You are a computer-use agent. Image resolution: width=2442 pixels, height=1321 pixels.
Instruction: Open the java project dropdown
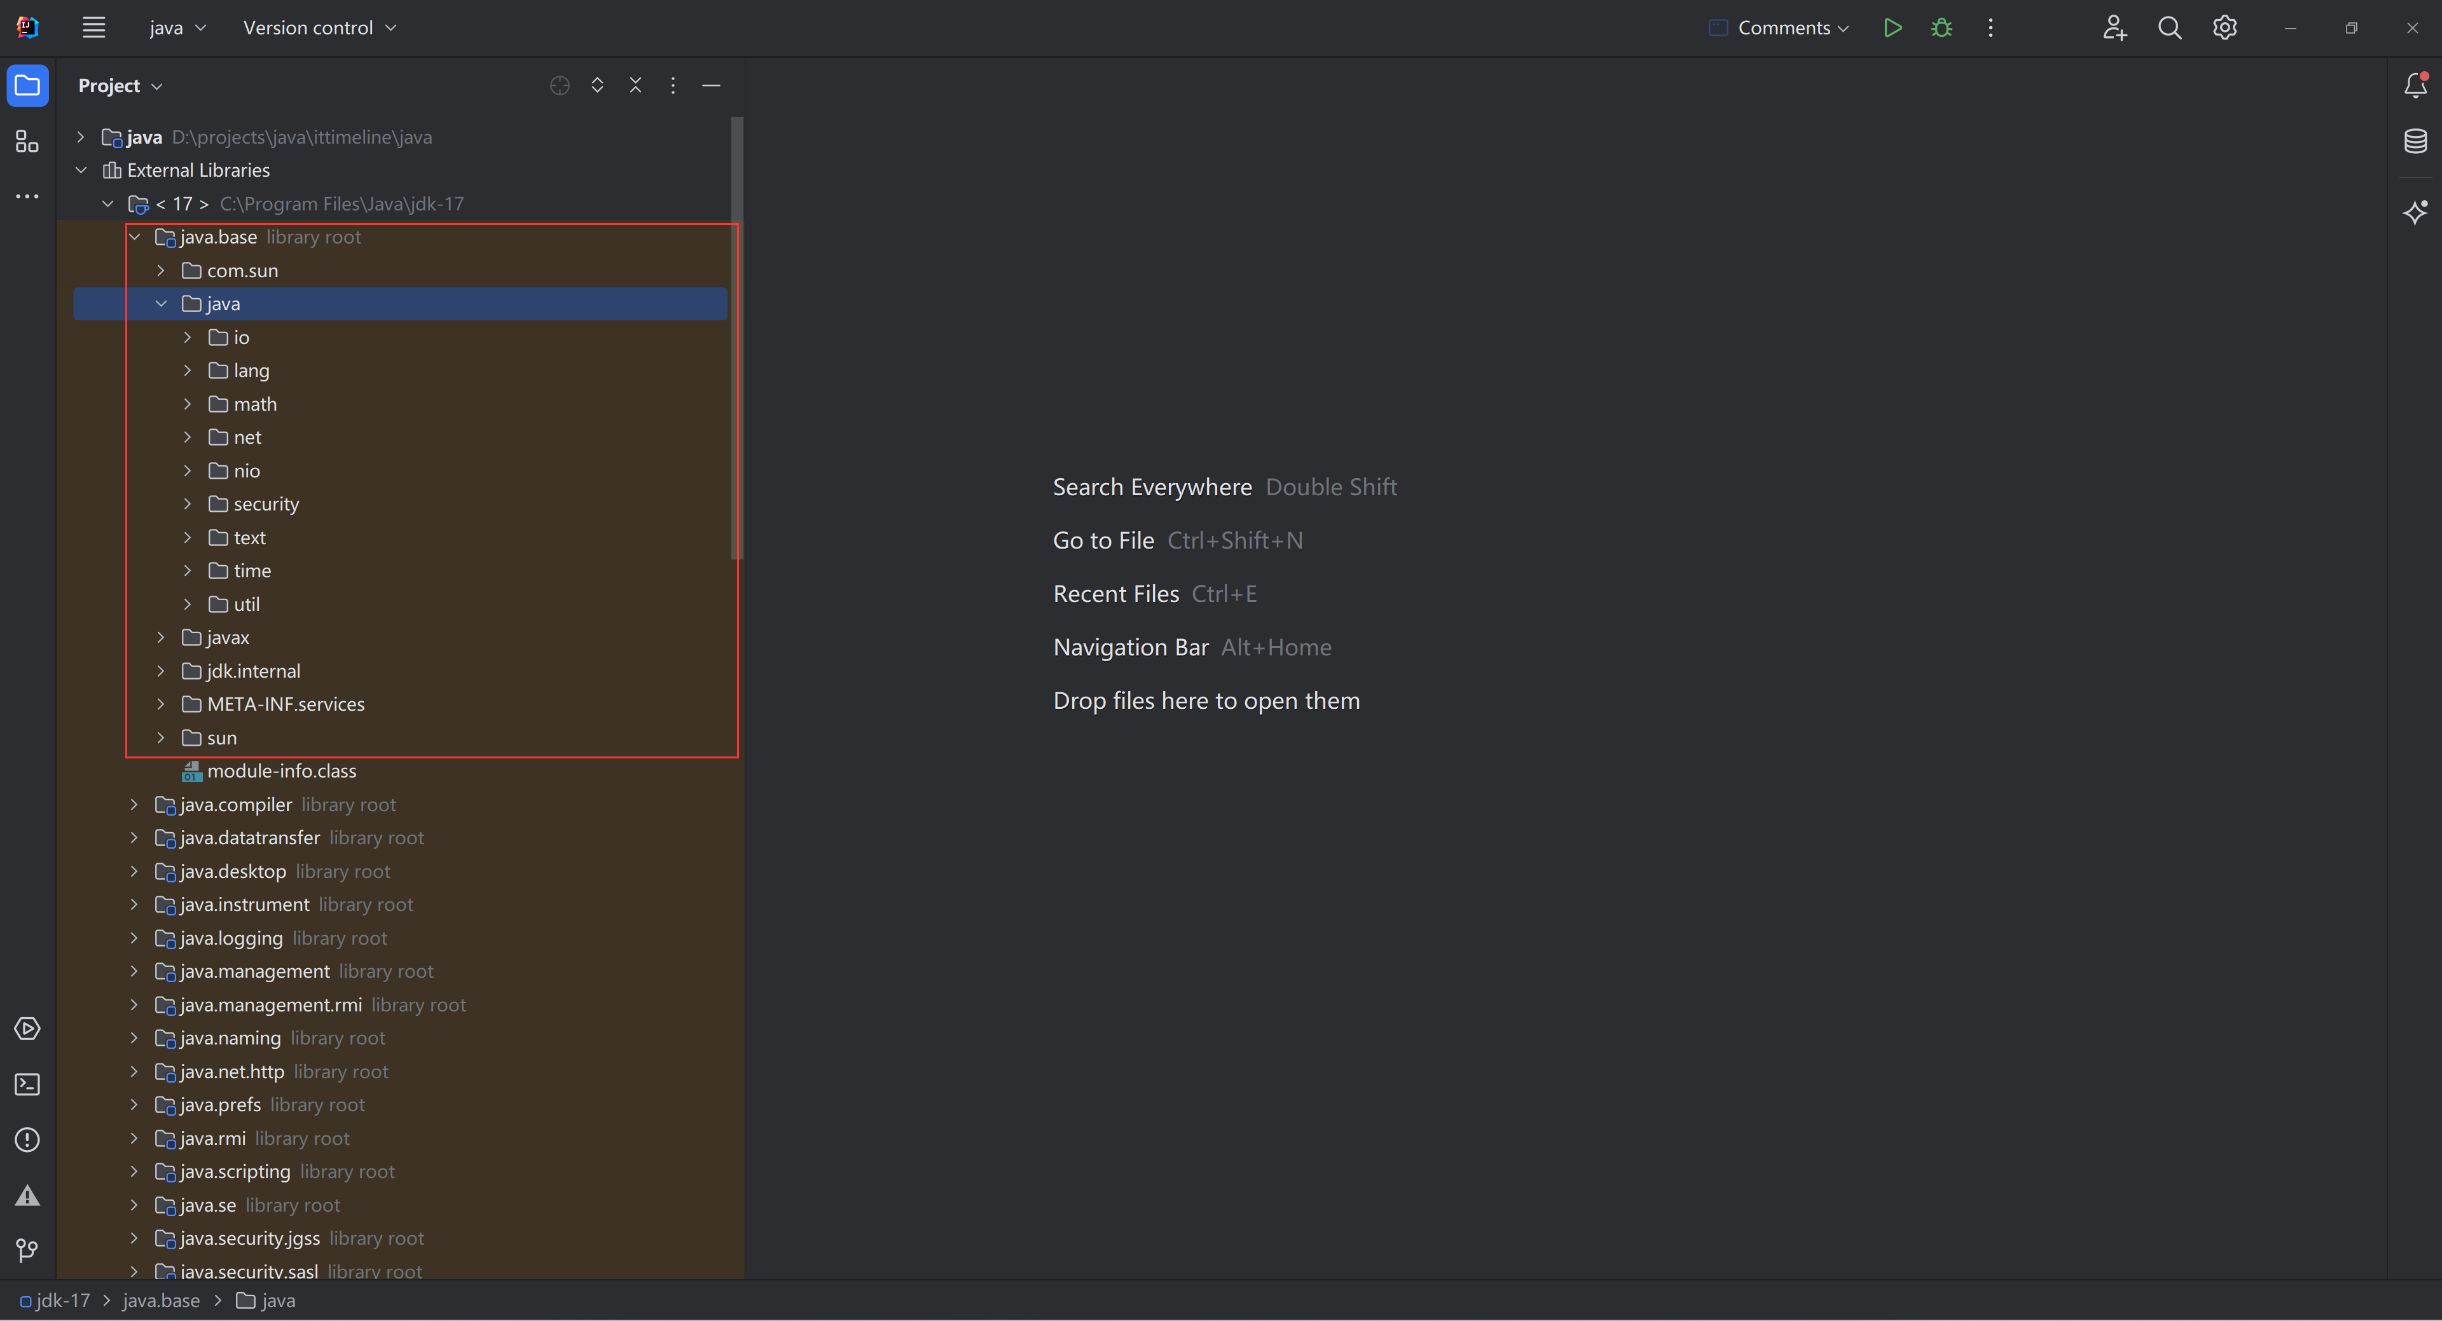177,27
